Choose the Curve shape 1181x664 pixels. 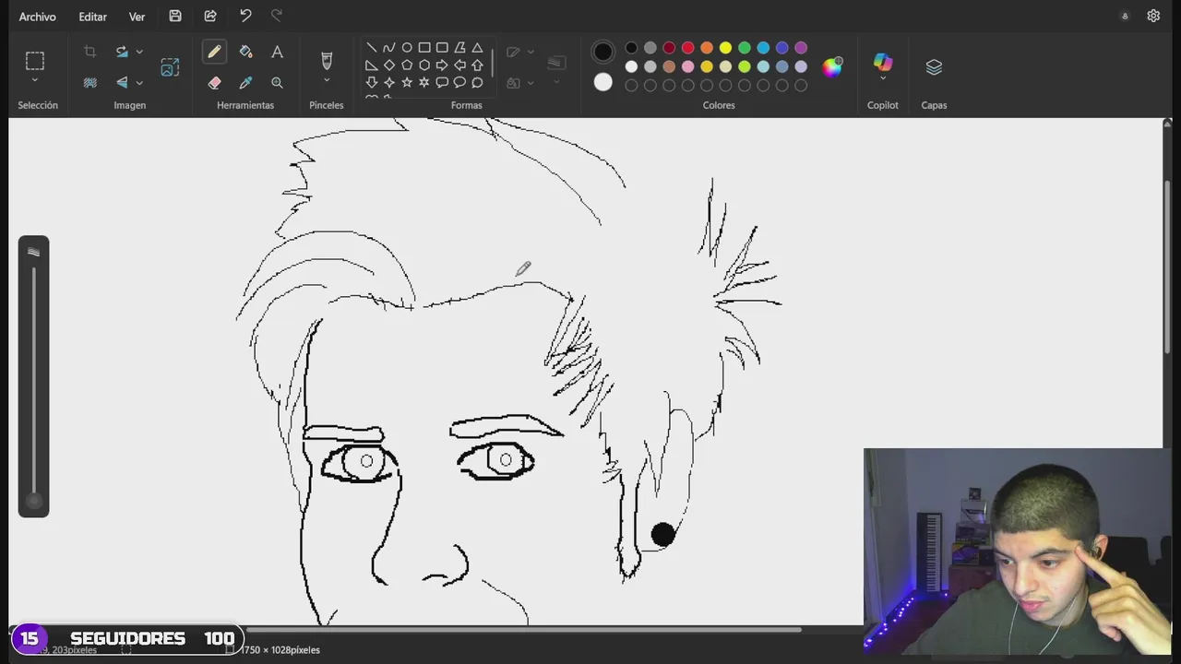tap(388, 48)
